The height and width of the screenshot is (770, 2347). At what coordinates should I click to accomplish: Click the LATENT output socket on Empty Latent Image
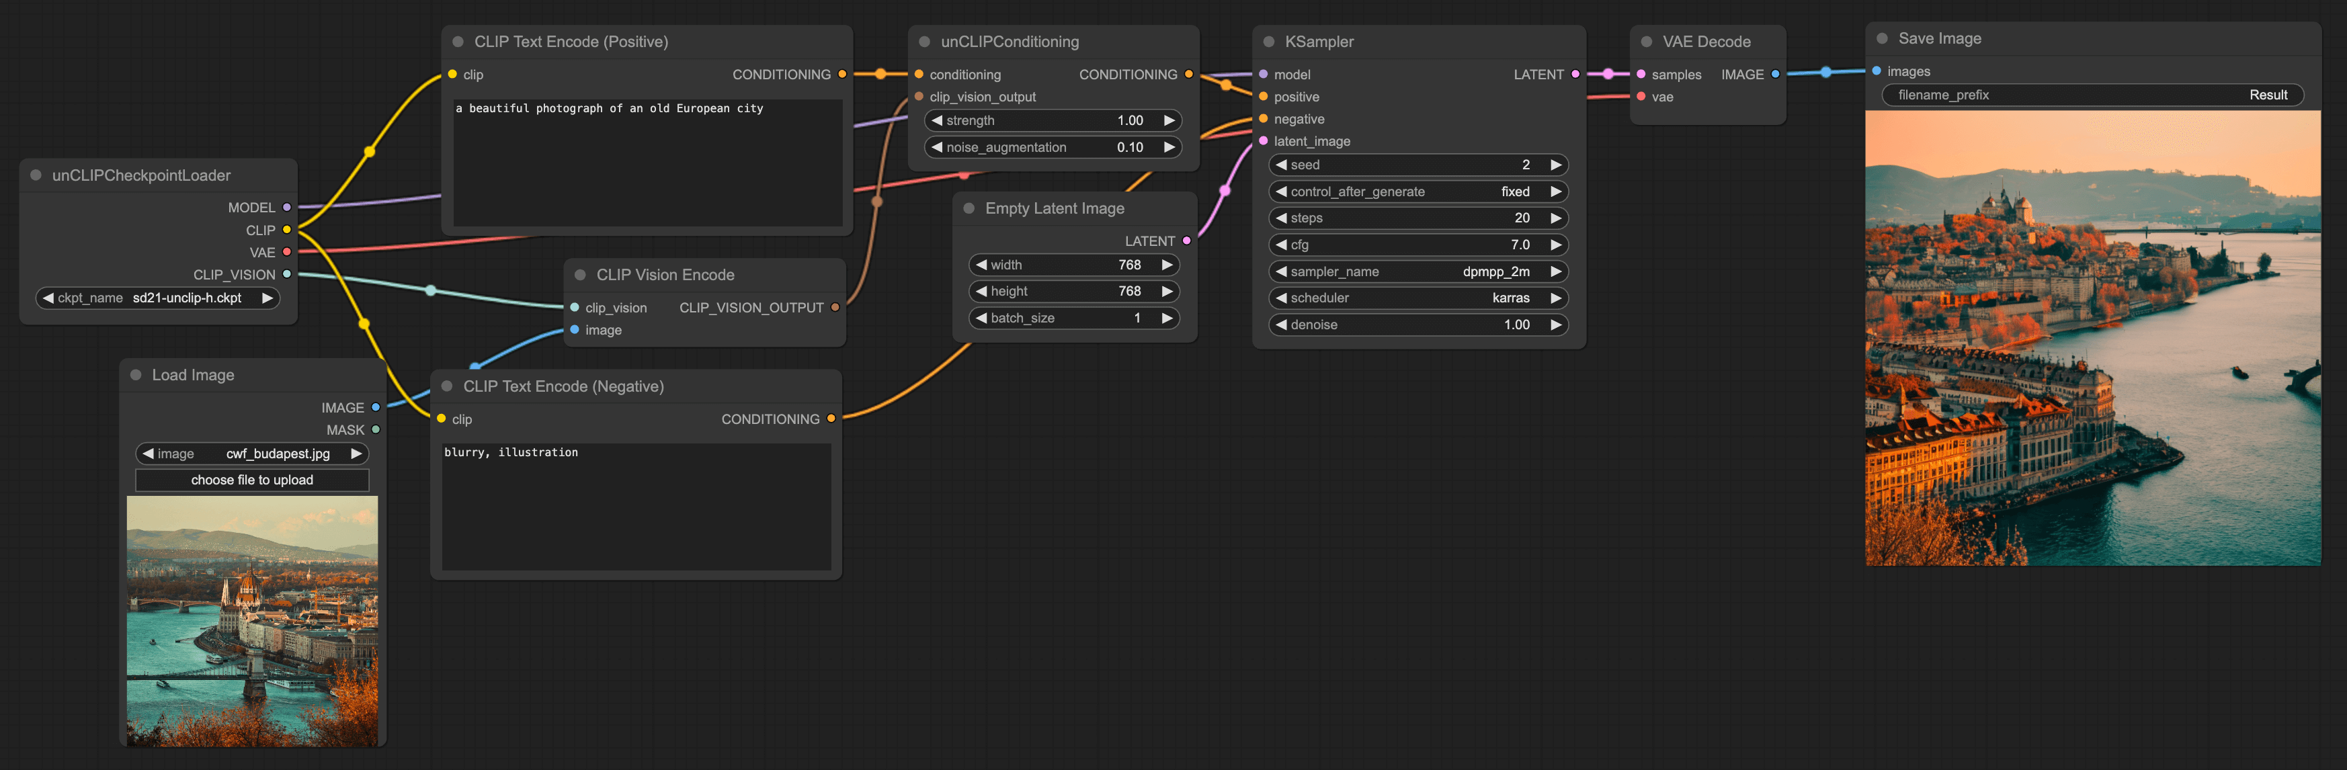1186,241
